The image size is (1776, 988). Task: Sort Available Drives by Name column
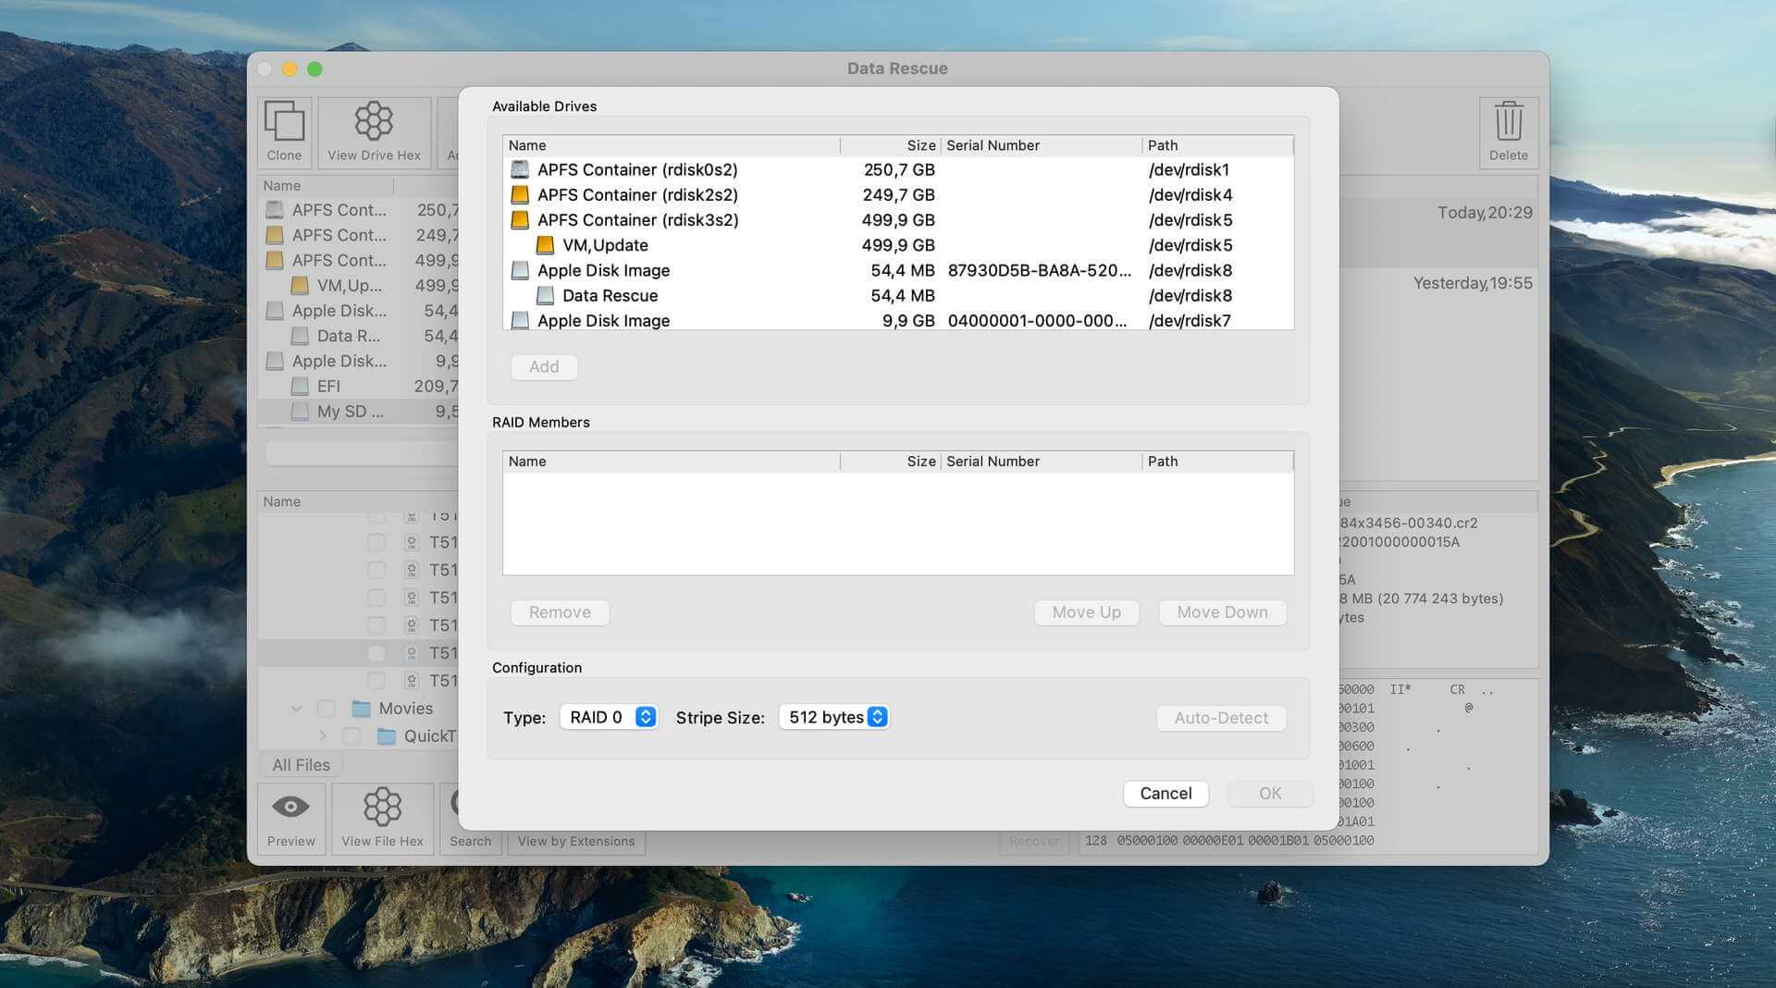click(672, 145)
